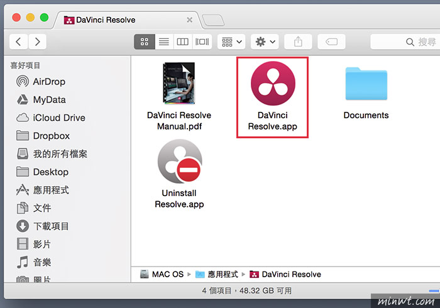The height and width of the screenshot is (308, 440).
Task: Select 影片 in the sidebar
Action: coord(34,244)
